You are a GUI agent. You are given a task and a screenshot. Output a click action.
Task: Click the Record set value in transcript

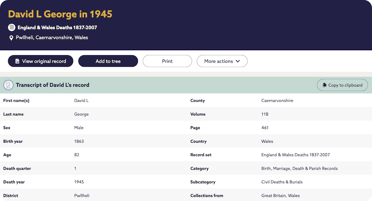[295, 155]
